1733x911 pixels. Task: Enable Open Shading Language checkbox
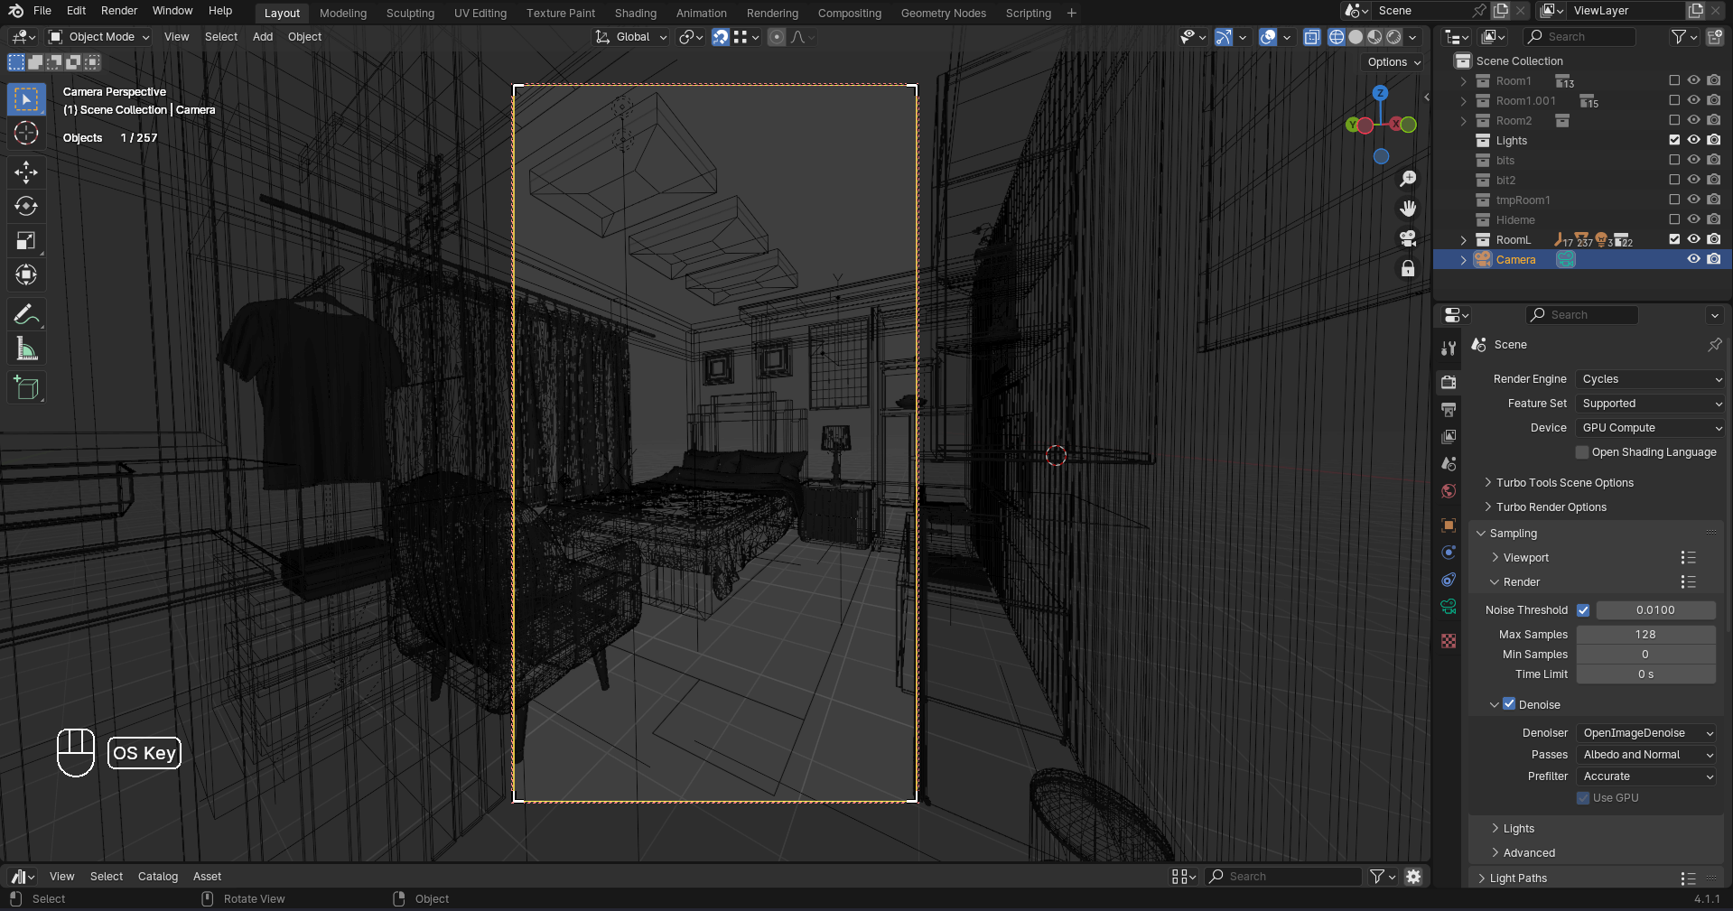point(1582,452)
